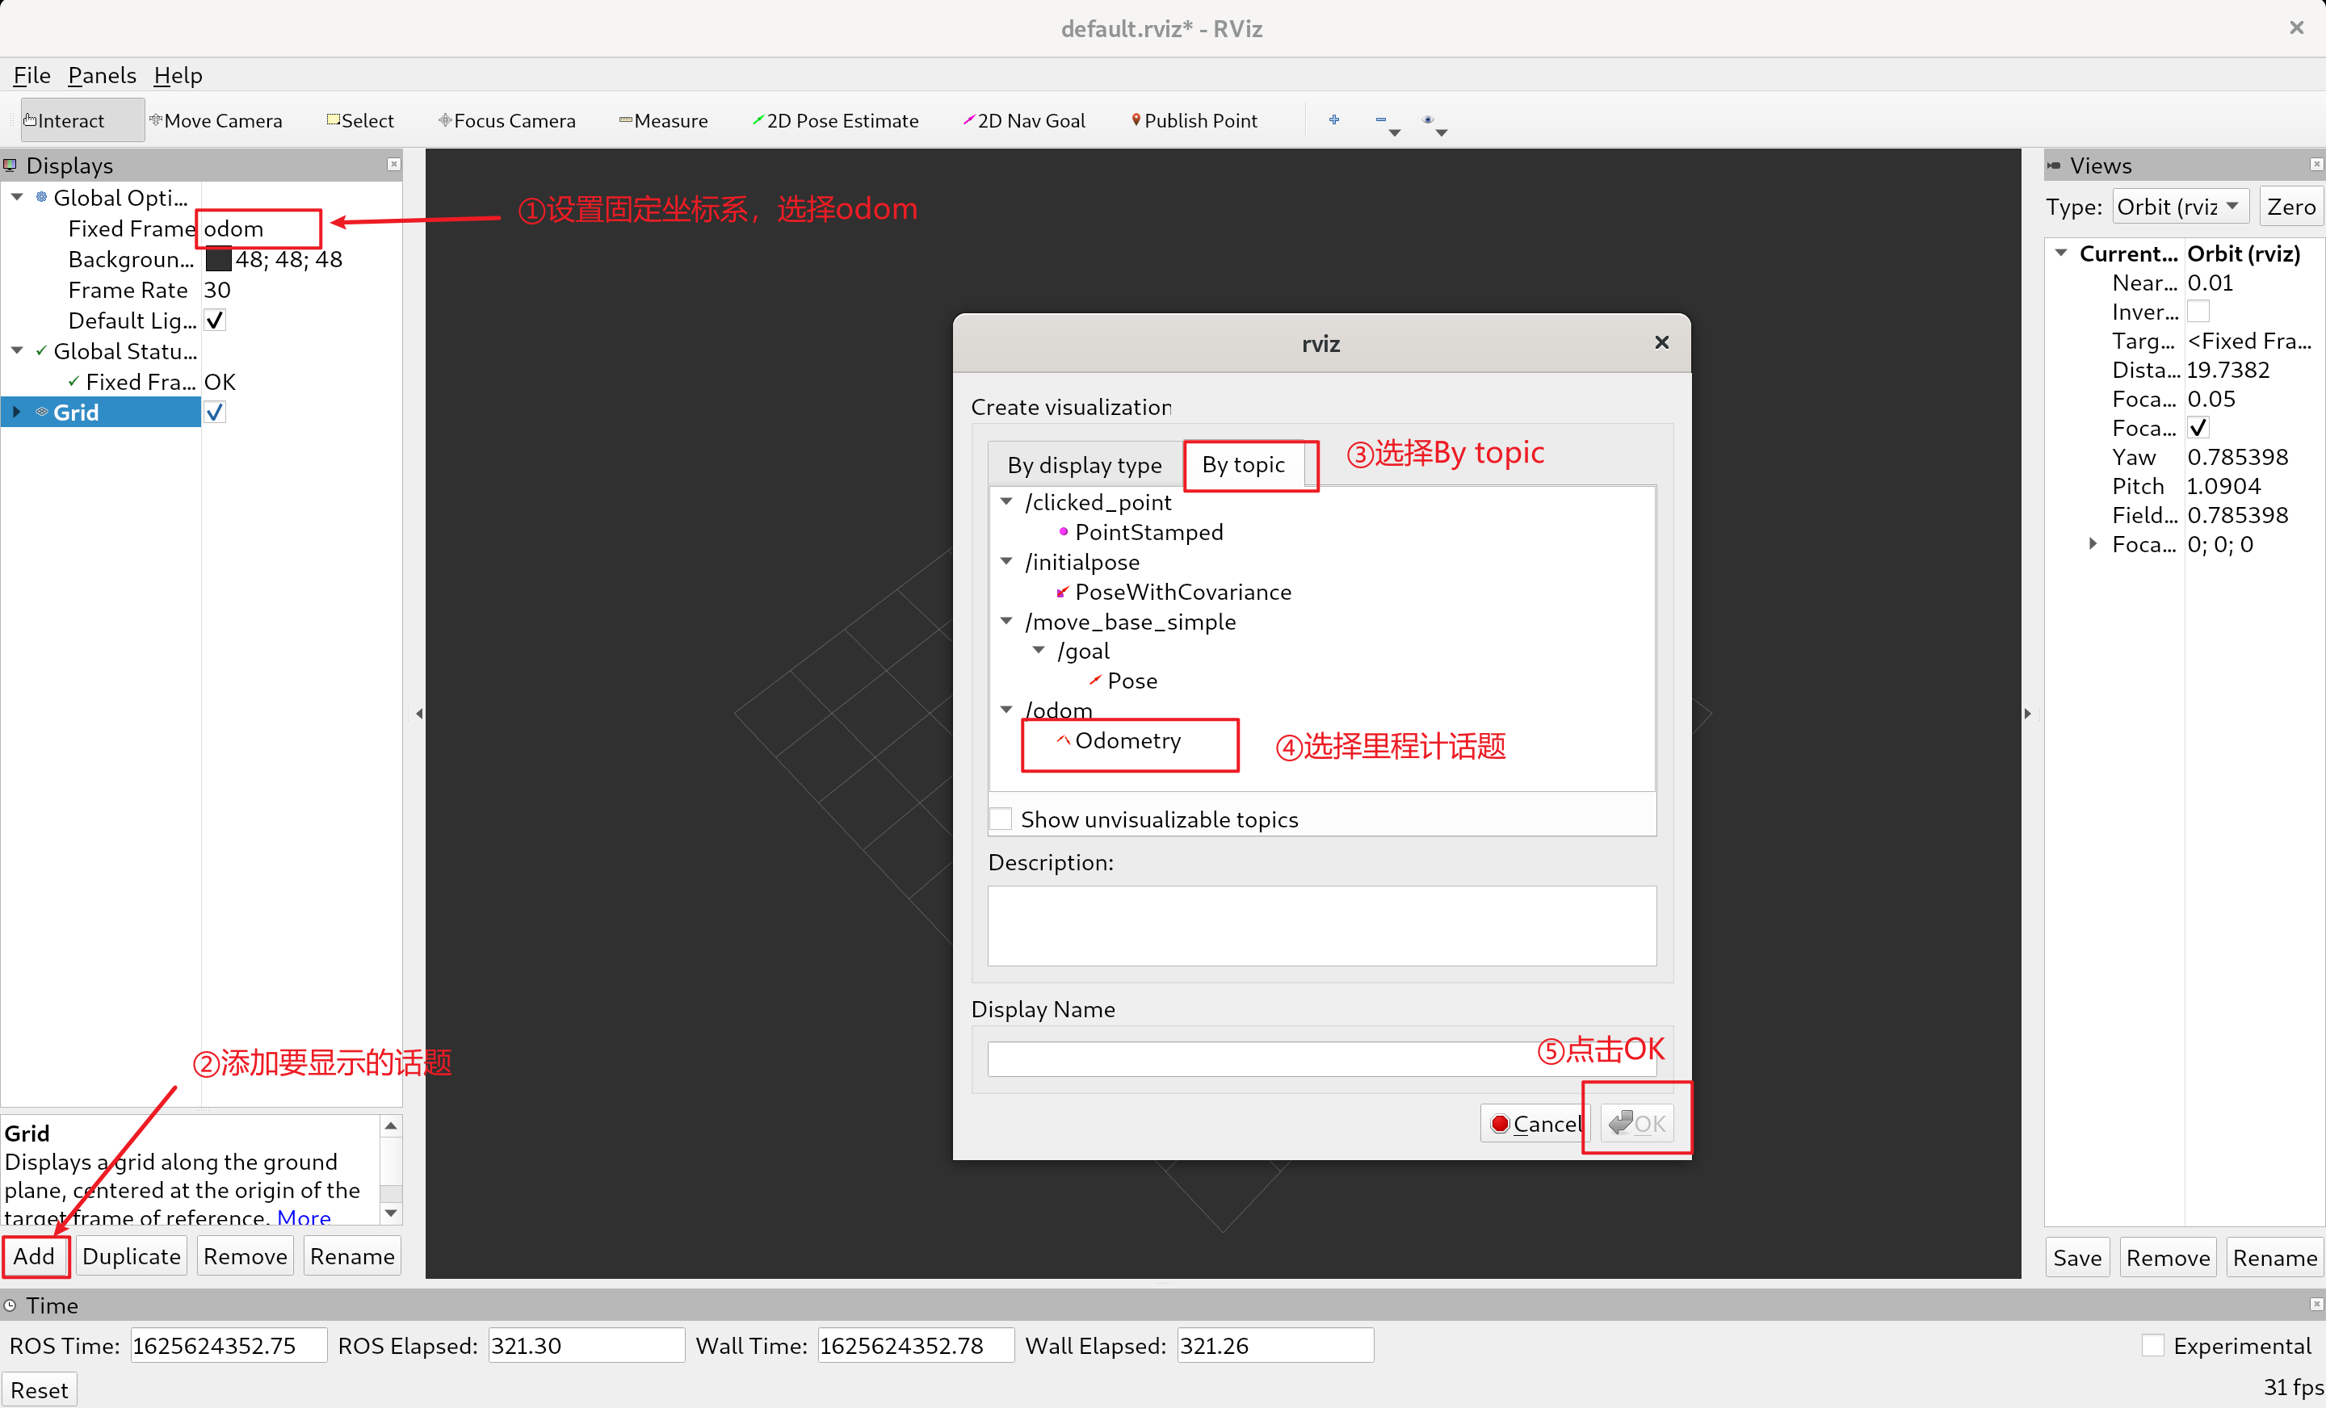The height and width of the screenshot is (1408, 2326).
Task: Close the Views panel with its x icon
Action: [2316, 166]
